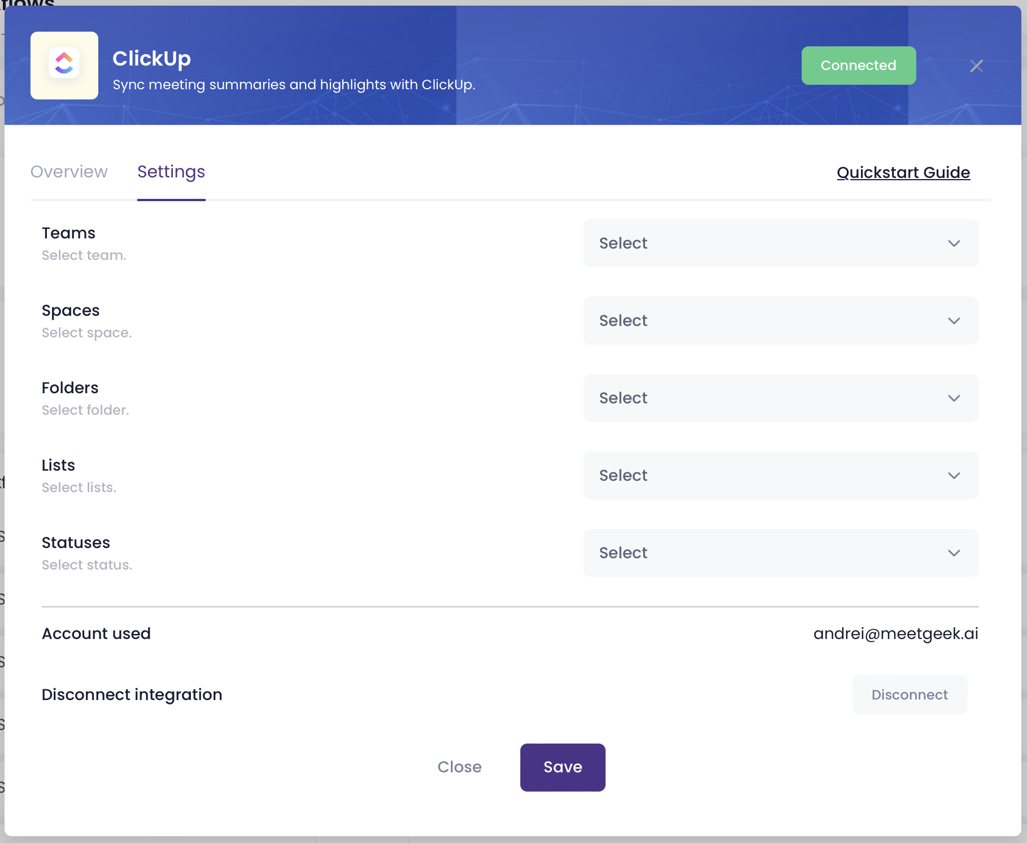Click the andrei@meetgeek.ai account email
The image size is (1027, 843).
click(895, 634)
